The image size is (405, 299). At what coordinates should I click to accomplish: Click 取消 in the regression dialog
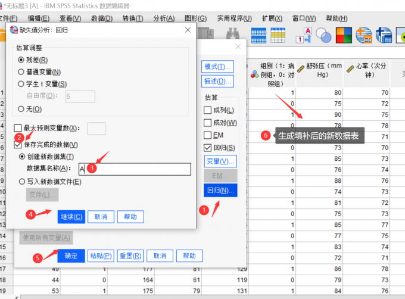point(101,217)
